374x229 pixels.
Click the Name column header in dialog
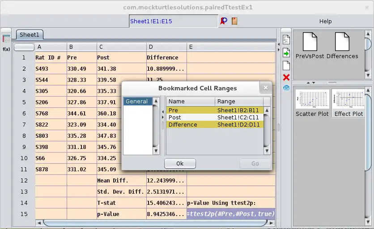click(191, 102)
